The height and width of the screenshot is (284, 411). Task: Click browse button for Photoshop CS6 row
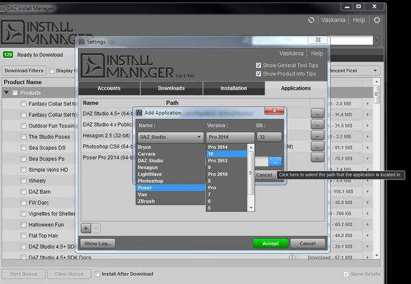tap(317, 146)
